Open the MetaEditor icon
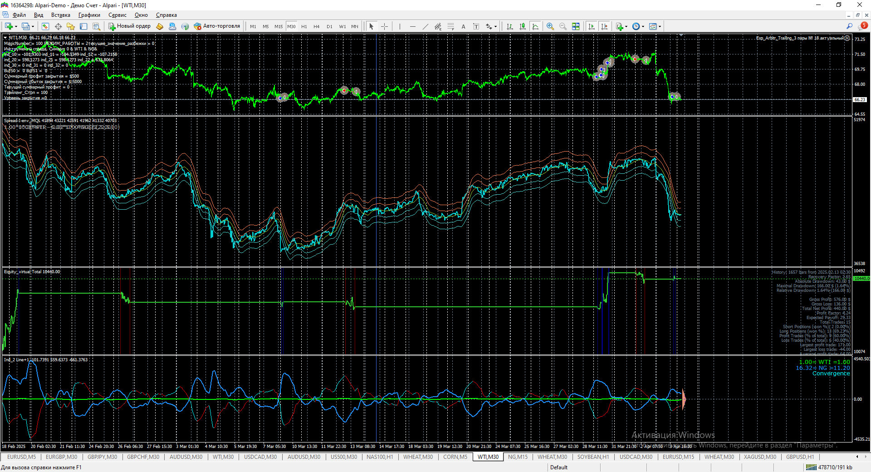The width and height of the screenshot is (871, 472). [x=160, y=26]
